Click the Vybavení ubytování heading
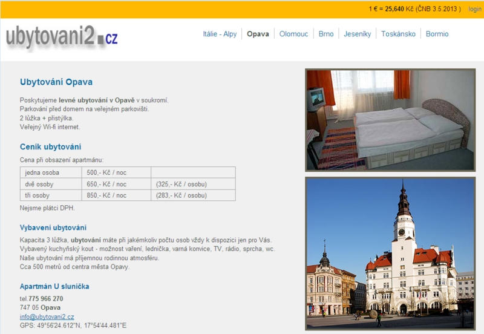484x334 pixels. [x=53, y=228]
